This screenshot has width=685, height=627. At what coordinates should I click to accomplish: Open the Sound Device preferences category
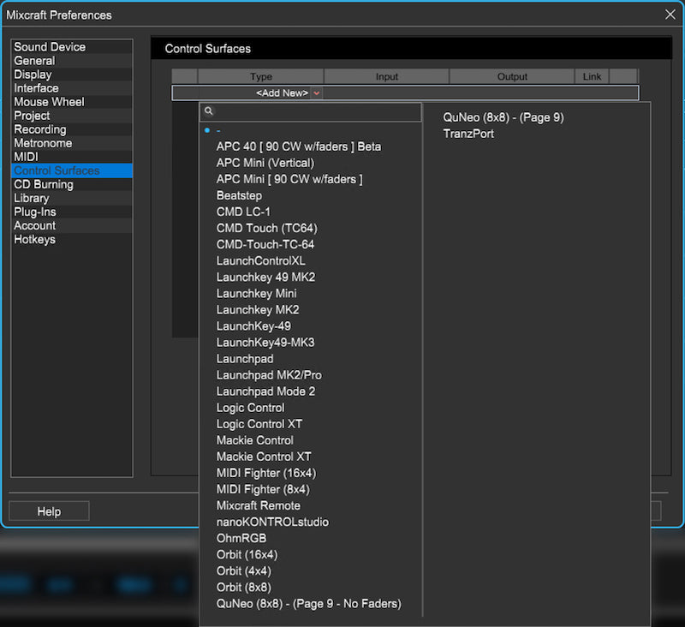click(50, 47)
